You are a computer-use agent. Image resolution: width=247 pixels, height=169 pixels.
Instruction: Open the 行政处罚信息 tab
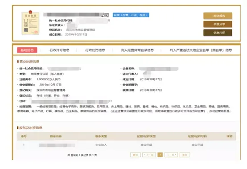point(95,50)
